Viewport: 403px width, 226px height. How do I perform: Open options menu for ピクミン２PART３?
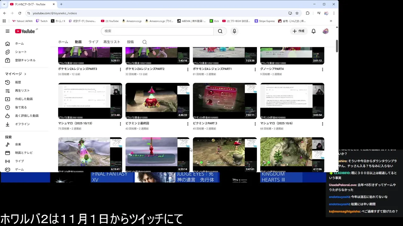click(x=255, y=124)
